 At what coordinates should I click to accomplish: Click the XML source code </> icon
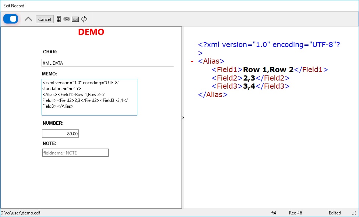tap(84, 19)
